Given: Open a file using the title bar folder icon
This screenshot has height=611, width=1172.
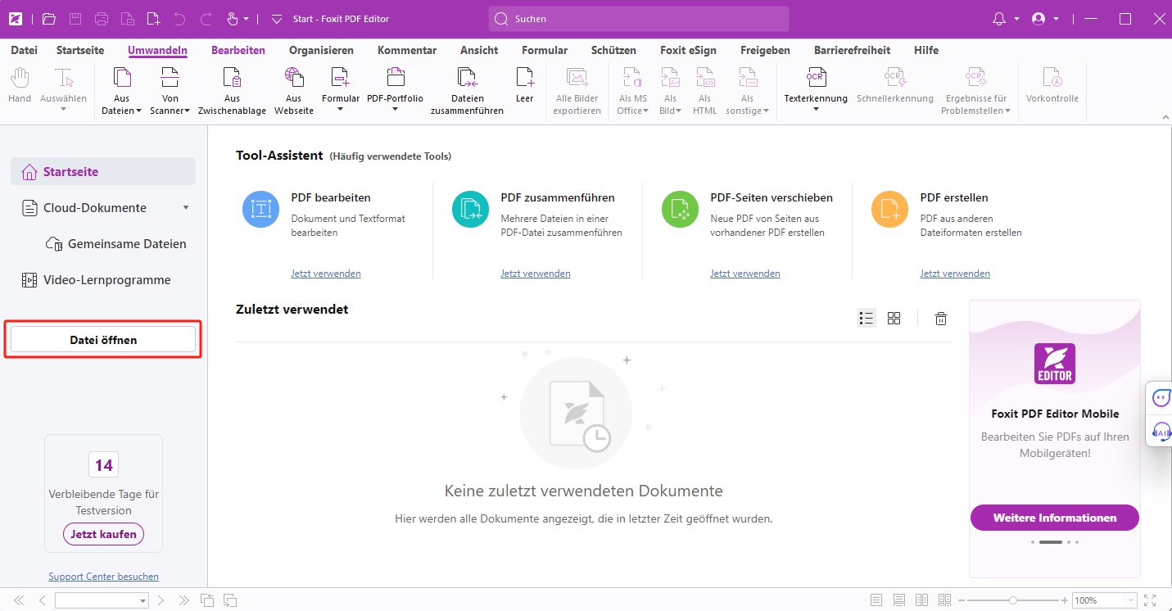Looking at the screenshot, I should [x=49, y=18].
